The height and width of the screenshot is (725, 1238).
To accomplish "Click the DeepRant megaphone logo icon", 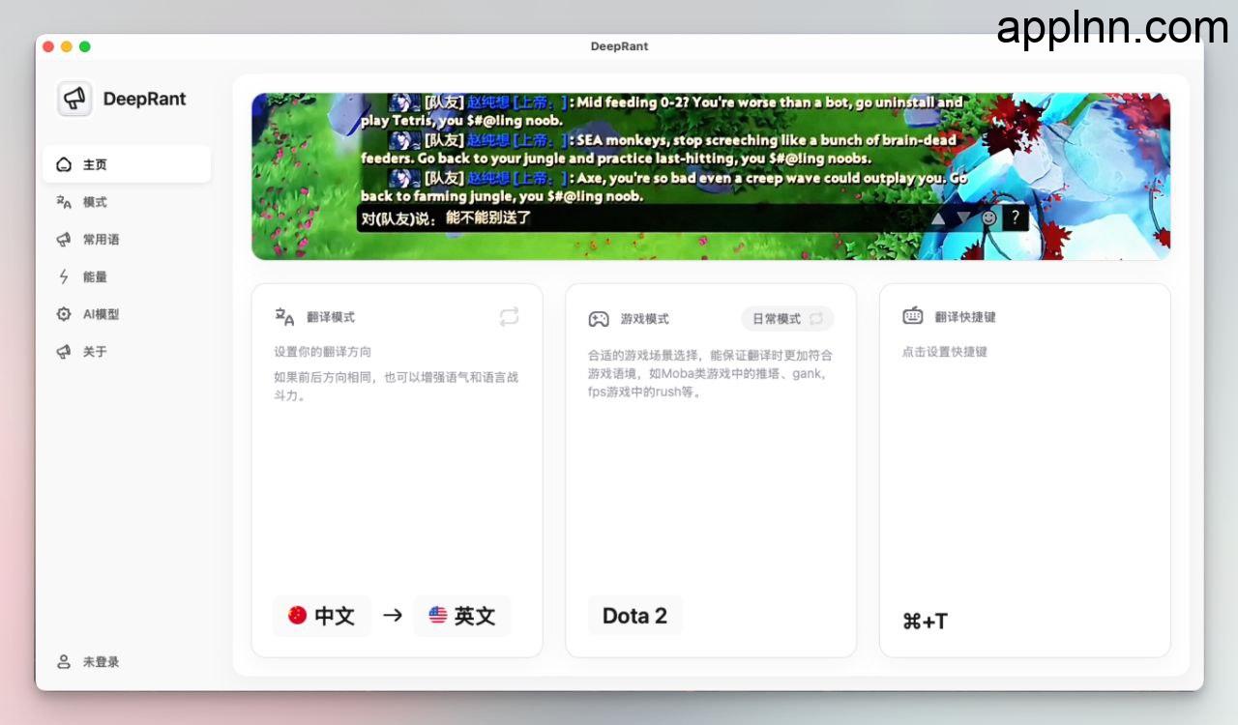I will click(x=74, y=99).
